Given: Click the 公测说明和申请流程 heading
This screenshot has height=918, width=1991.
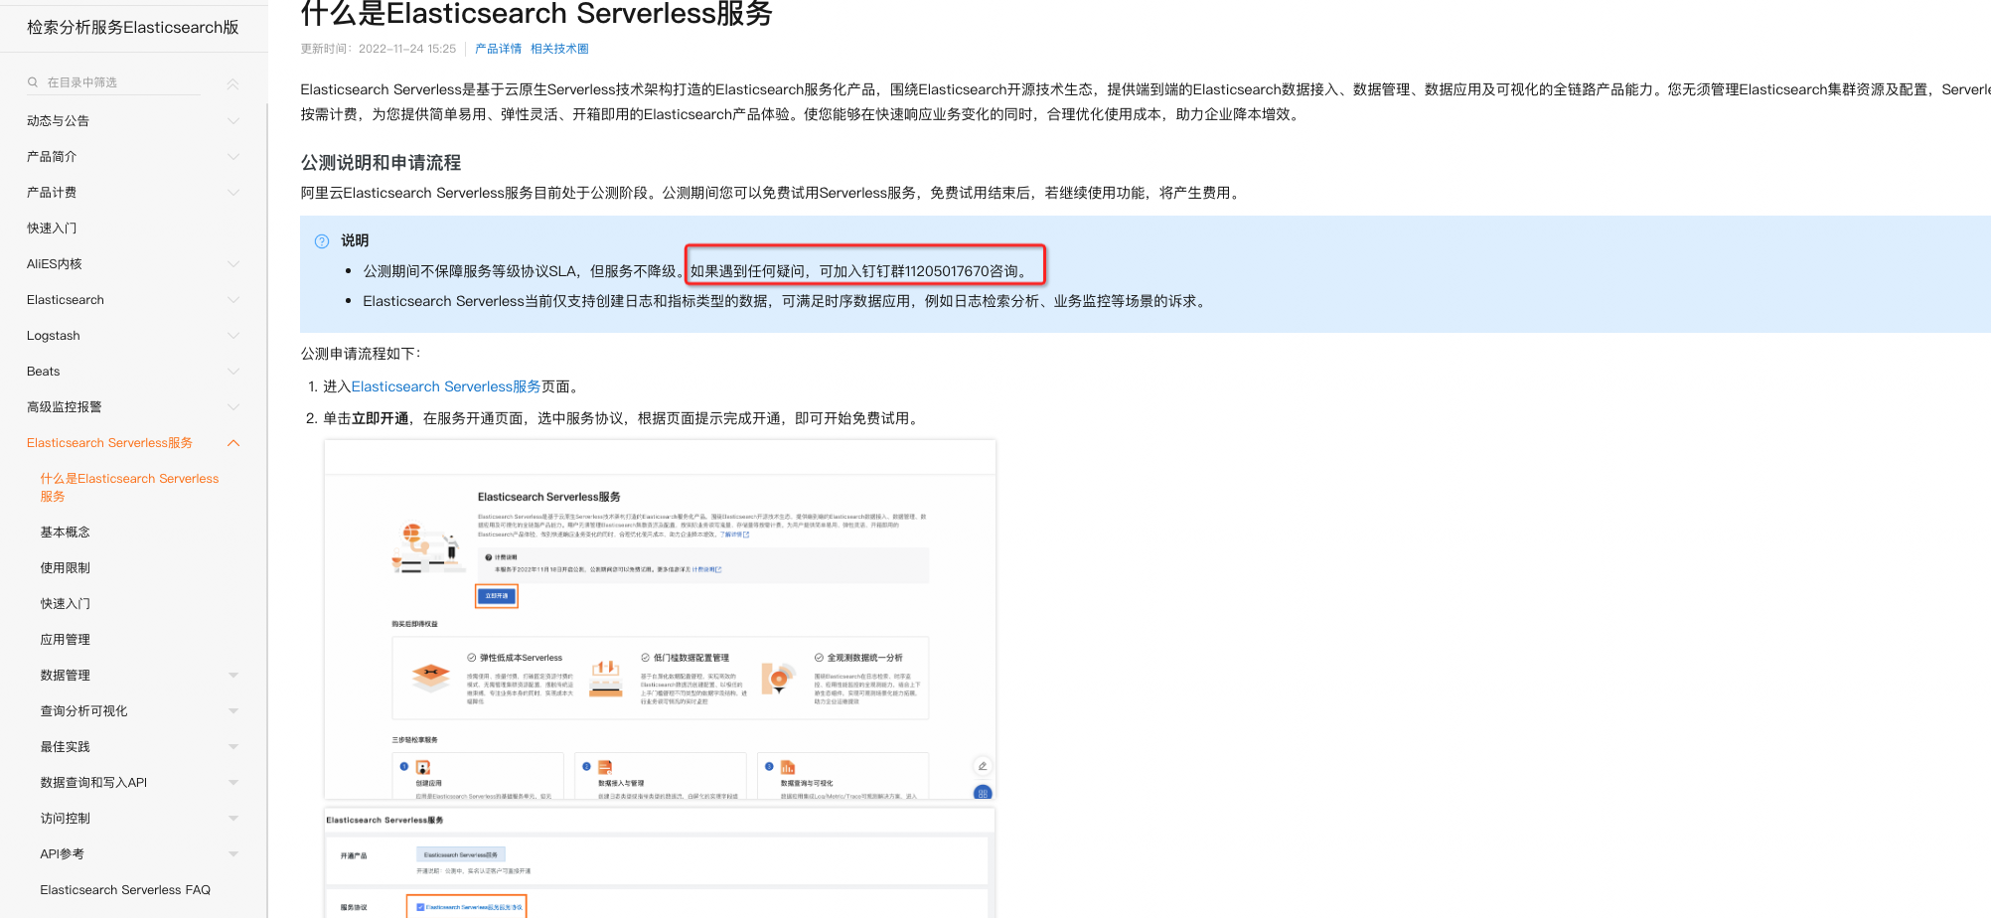Looking at the screenshot, I should [381, 163].
